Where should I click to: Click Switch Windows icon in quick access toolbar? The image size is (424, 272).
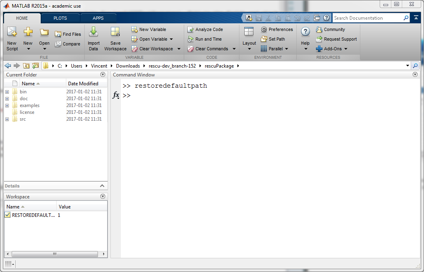[317, 18]
